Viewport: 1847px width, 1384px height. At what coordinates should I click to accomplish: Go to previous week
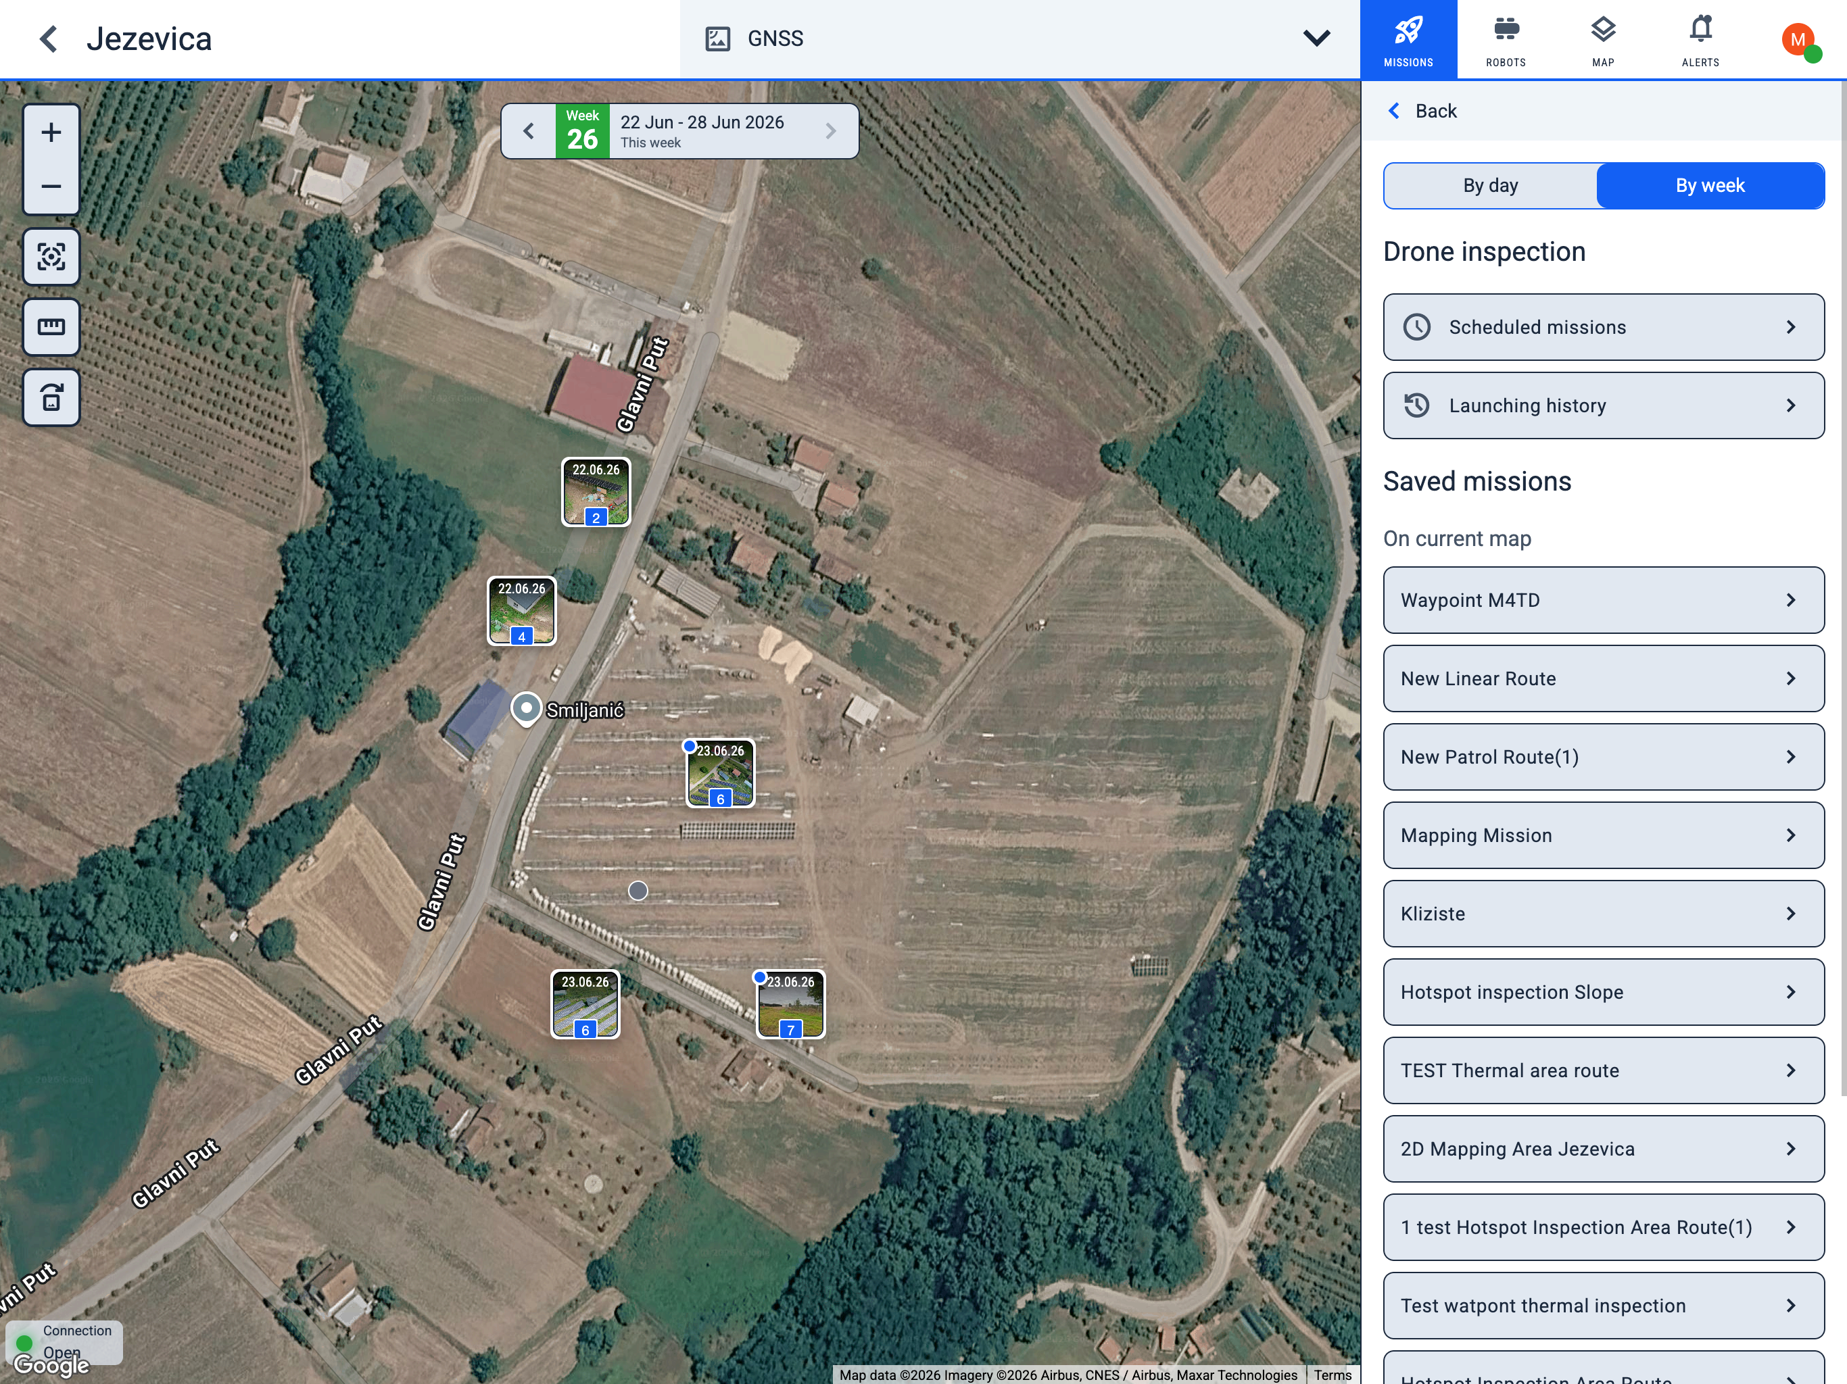click(x=529, y=131)
